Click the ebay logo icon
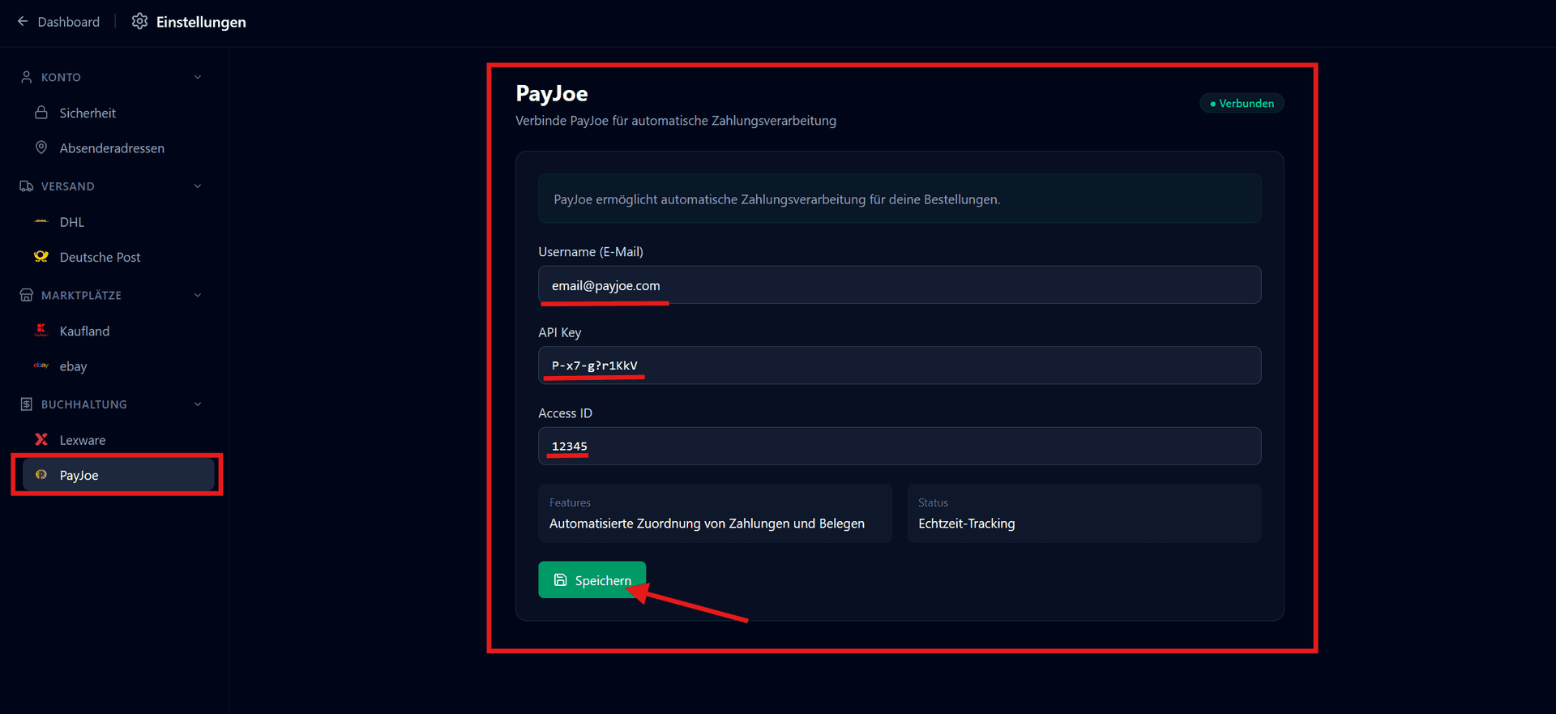The height and width of the screenshot is (714, 1556). click(x=41, y=366)
